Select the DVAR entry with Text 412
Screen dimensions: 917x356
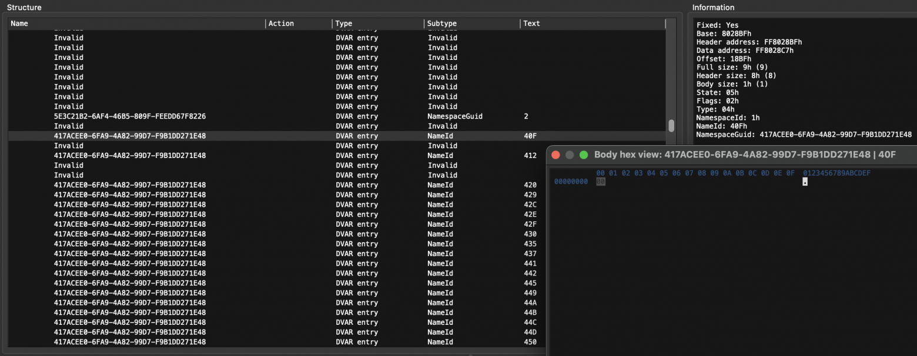click(x=277, y=156)
